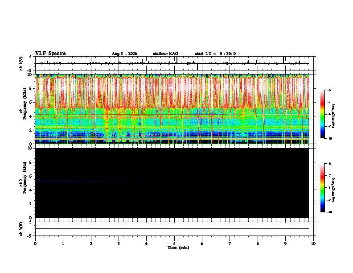Screen dimensions: 353x273
Task: Click the 0 minute tick on time axis
Action: coord(35,244)
